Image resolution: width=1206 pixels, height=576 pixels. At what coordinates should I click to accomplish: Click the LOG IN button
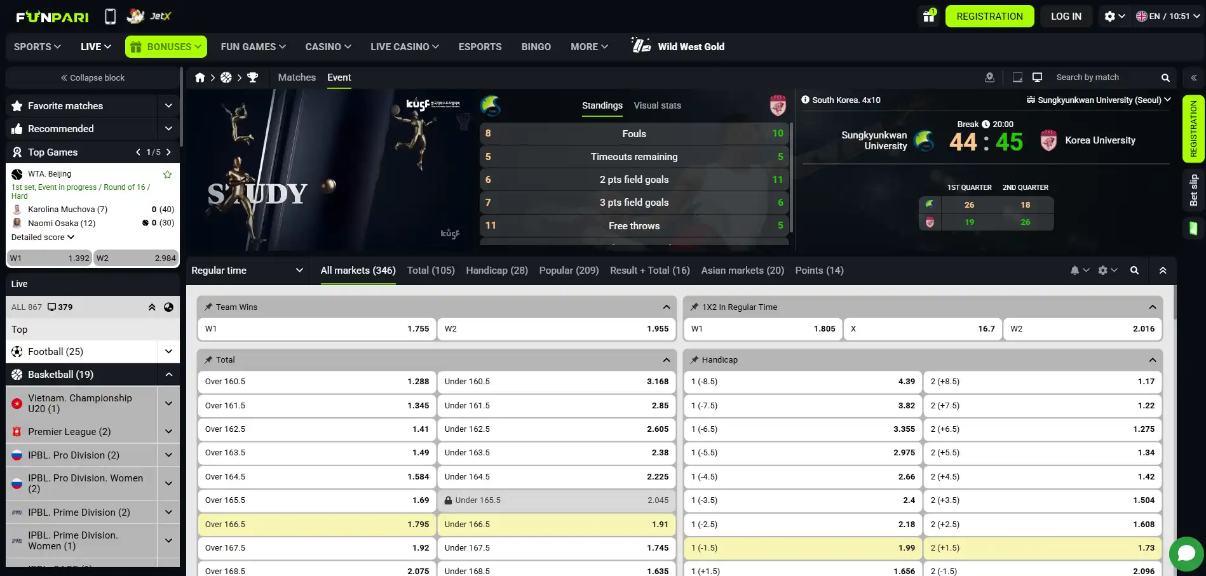pyautogui.click(x=1066, y=17)
